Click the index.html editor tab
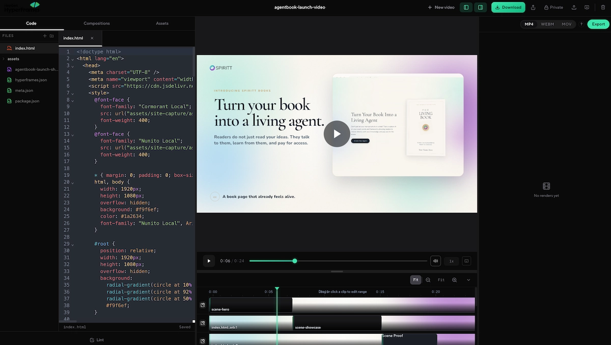The image size is (611, 345). click(x=73, y=38)
